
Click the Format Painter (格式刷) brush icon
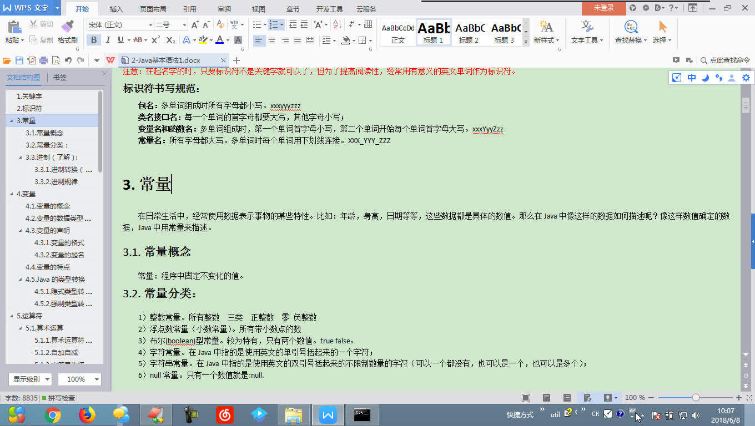[67, 26]
